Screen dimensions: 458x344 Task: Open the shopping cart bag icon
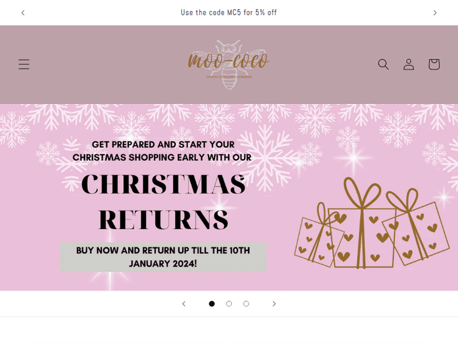pos(434,64)
